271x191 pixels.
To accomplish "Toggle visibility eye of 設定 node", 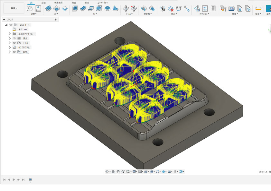I will pos(14,52).
